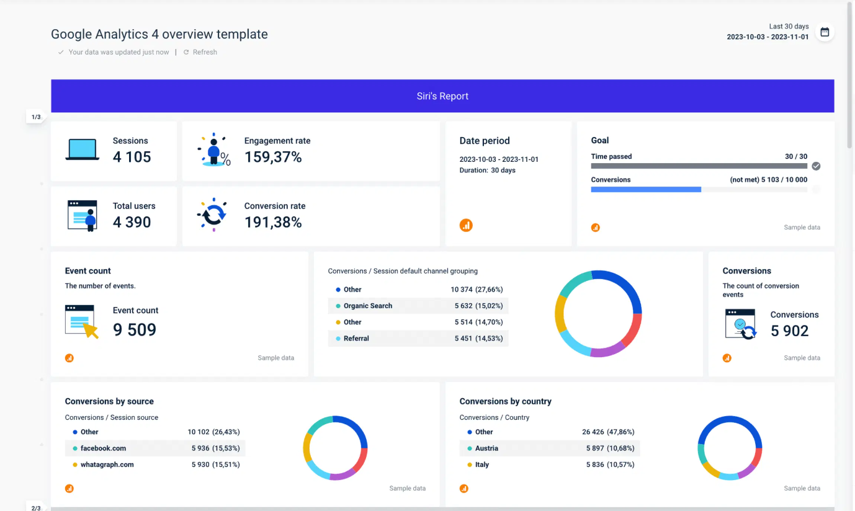The image size is (855, 511).
Task: Click the Sessions laptop icon
Action: tap(83, 150)
